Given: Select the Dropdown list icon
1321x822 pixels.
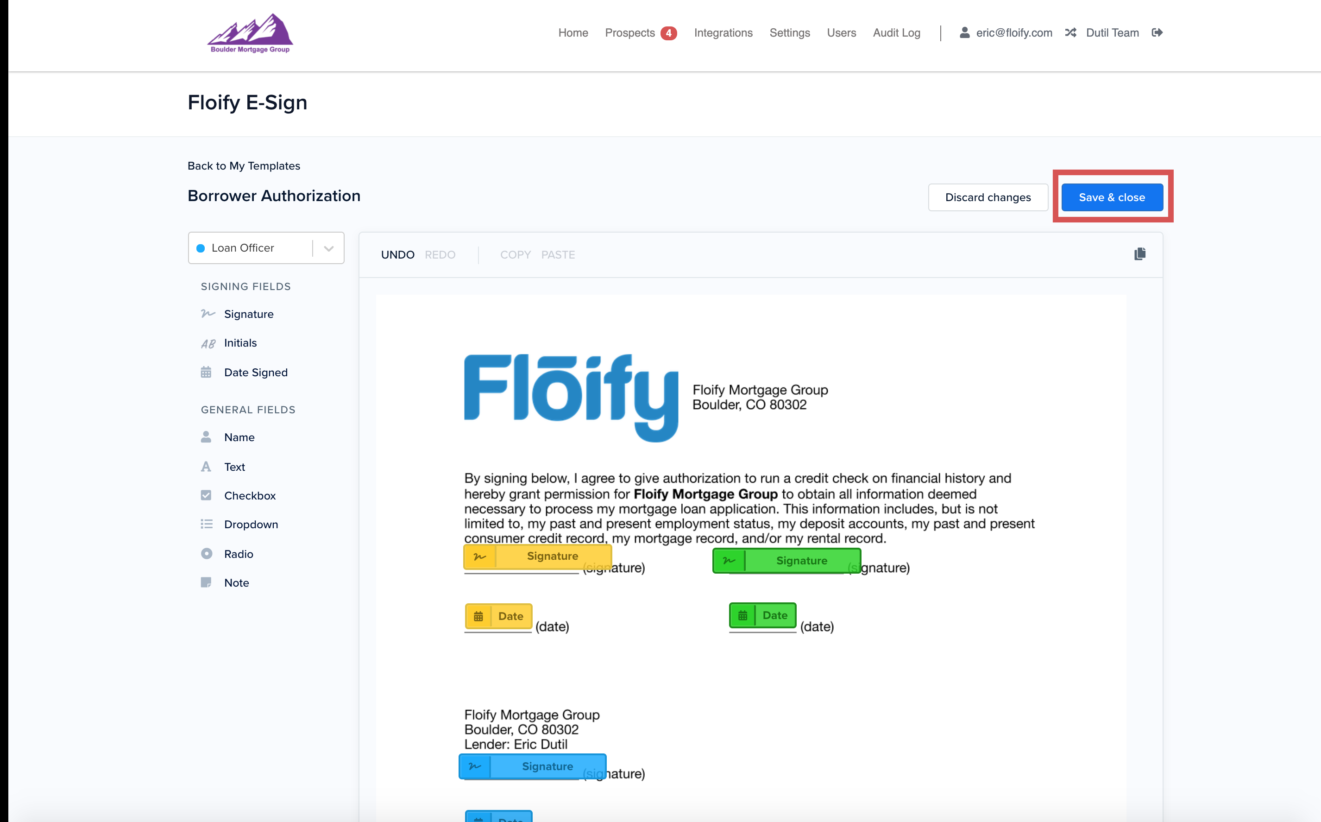Looking at the screenshot, I should (206, 524).
